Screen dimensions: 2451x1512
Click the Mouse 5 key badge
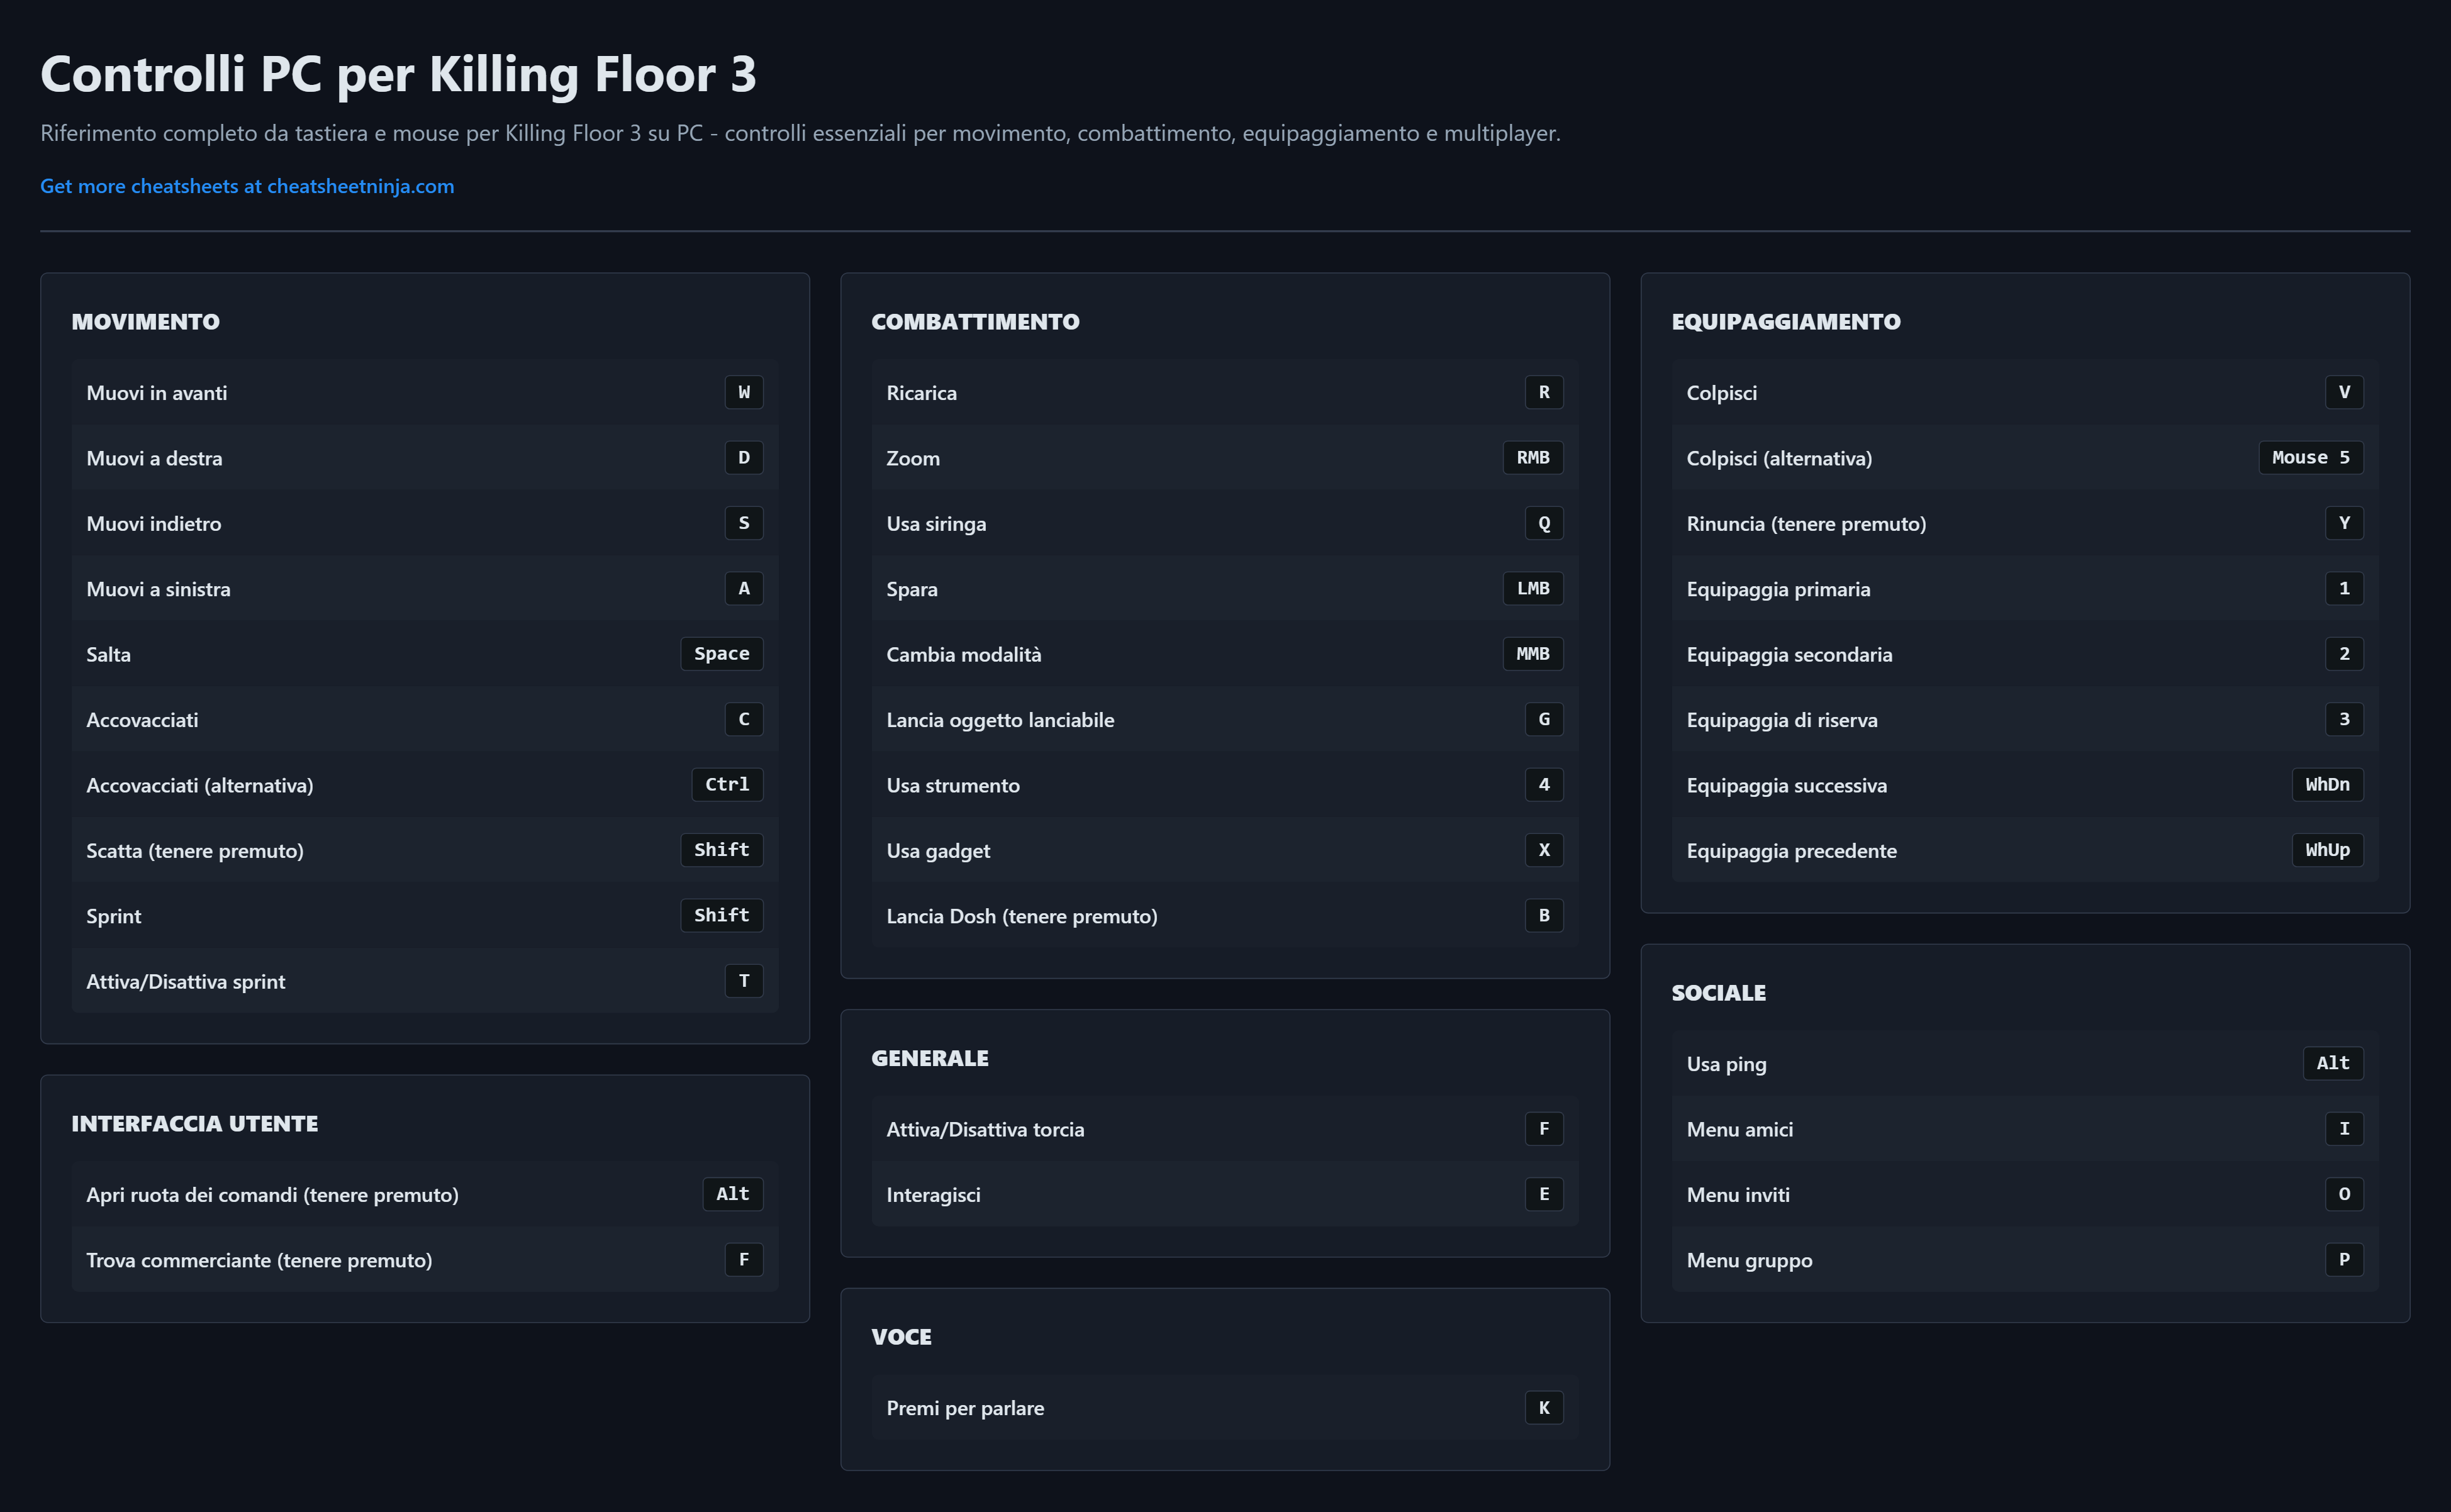2310,458
